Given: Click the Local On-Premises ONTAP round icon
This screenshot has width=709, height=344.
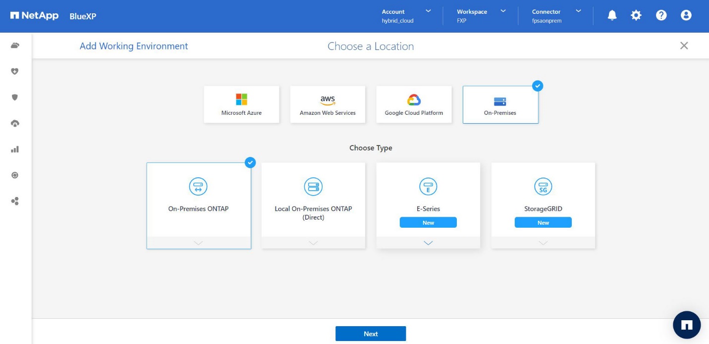Looking at the screenshot, I should point(313,187).
